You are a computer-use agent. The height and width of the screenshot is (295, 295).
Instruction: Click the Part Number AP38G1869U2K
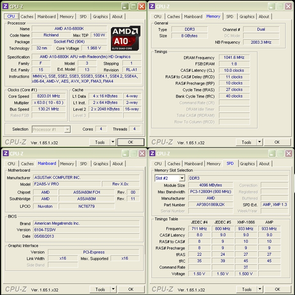(x=211, y=205)
